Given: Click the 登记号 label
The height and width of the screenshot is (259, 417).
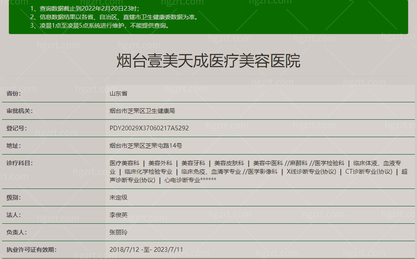Looking at the screenshot, I should coord(17,128).
